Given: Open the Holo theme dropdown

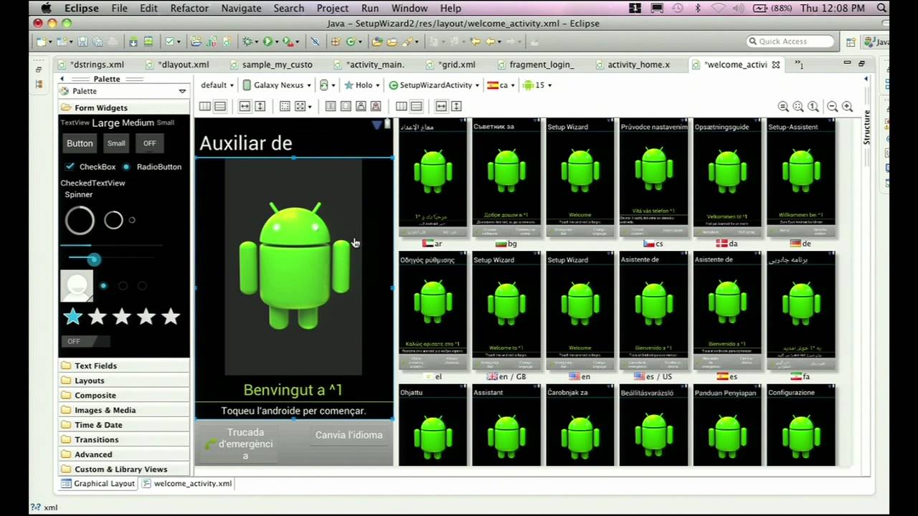Looking at the screenshot, I should point(363,85).
